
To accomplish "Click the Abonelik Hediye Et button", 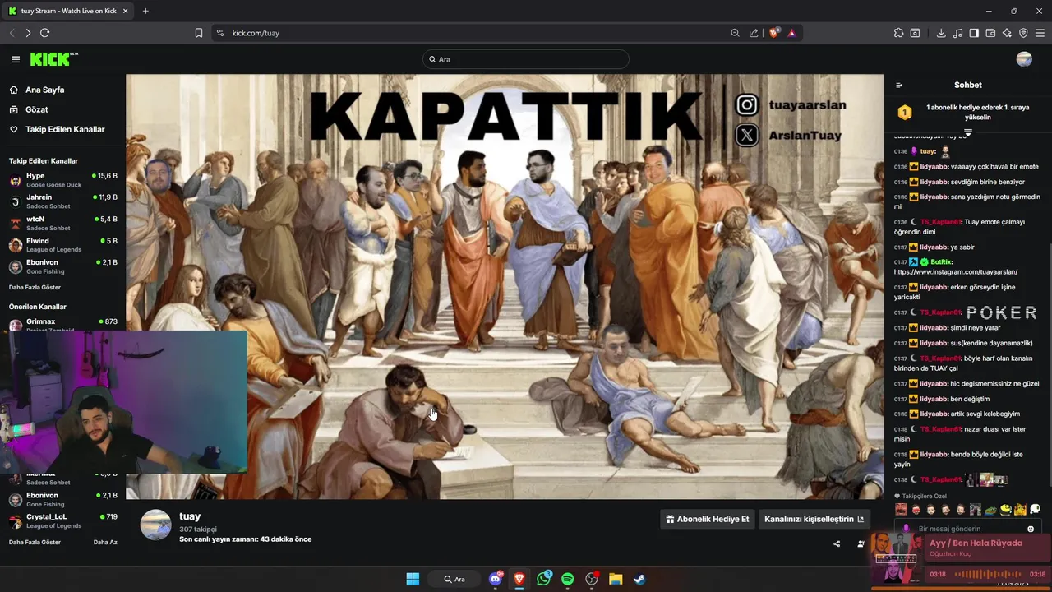I will coord(708,519).
